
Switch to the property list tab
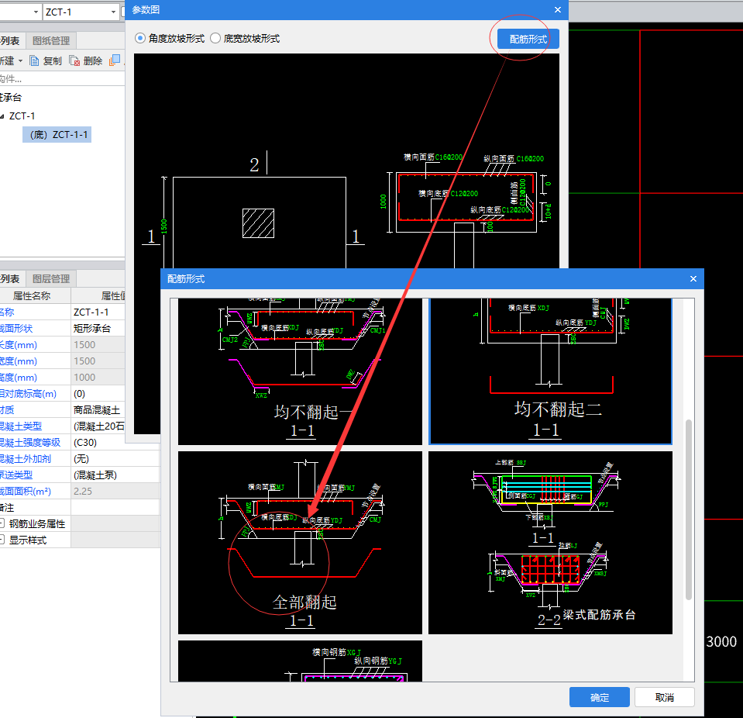click(x=10, y=279)
